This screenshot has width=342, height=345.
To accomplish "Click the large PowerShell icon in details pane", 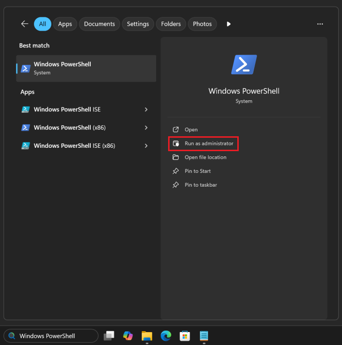I will pos(244,65).
